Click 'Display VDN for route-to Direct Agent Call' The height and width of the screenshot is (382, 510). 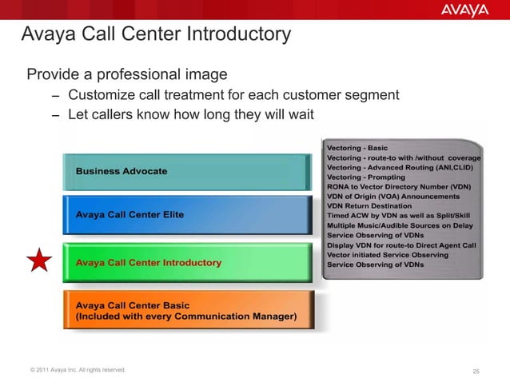click(401, 245)
